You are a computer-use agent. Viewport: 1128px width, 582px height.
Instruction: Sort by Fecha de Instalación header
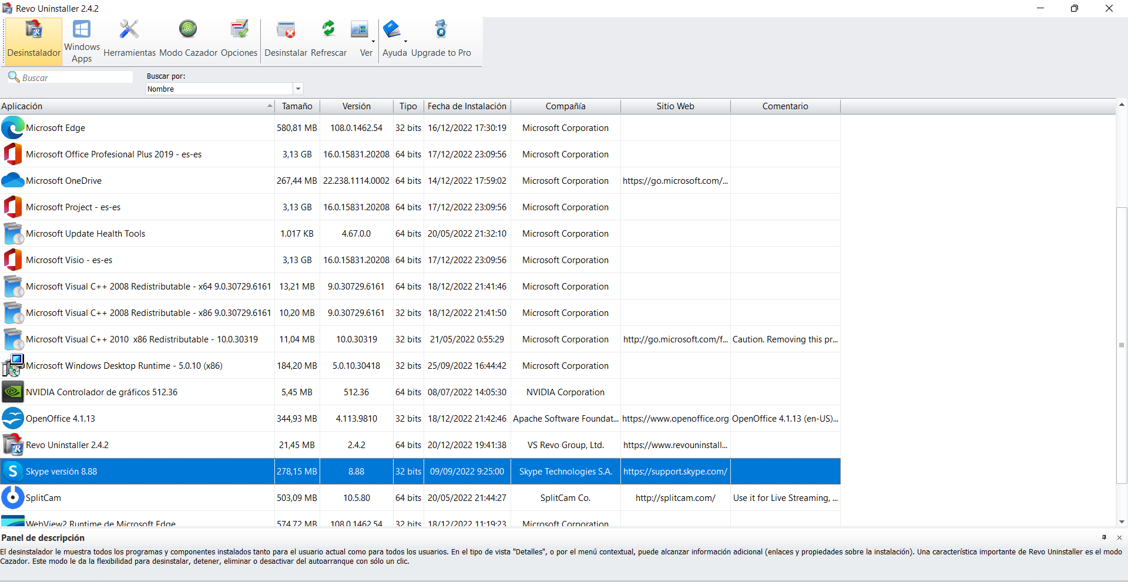tap(467, 106)
